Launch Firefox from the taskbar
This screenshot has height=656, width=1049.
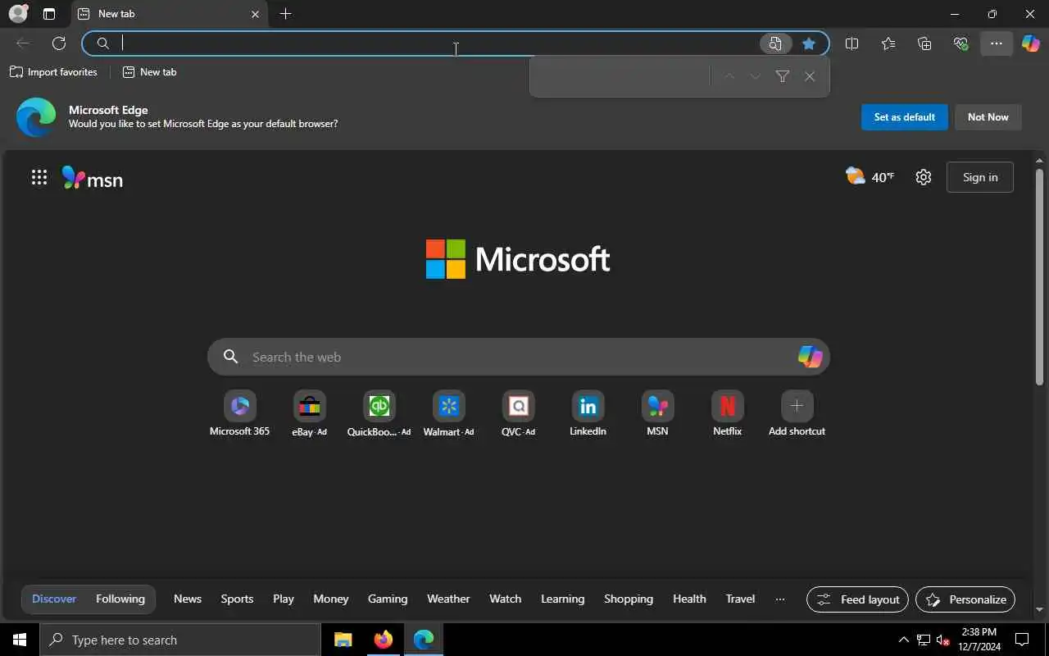click(384, 640)
